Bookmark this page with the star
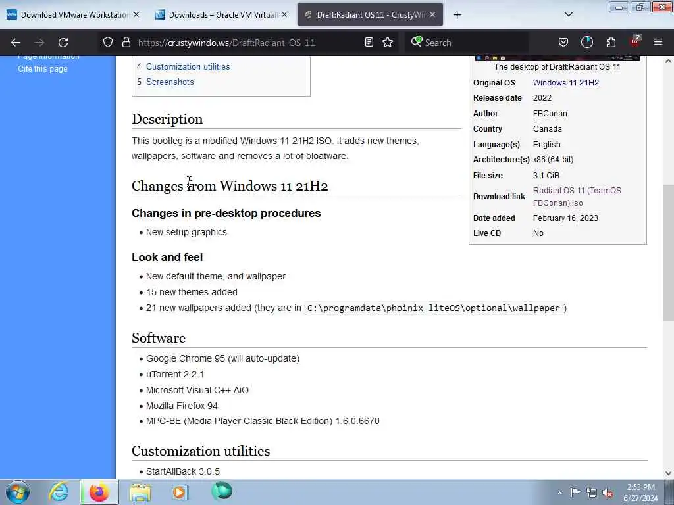Image resolution: width=674 pixels, height=505 pixels. pos(388,42)
